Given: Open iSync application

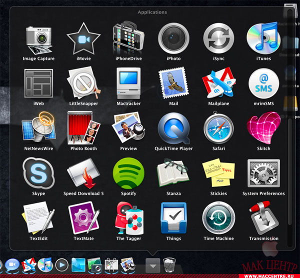Looking at the screenshot, I should pyautogui.click(x=218, y=38).
